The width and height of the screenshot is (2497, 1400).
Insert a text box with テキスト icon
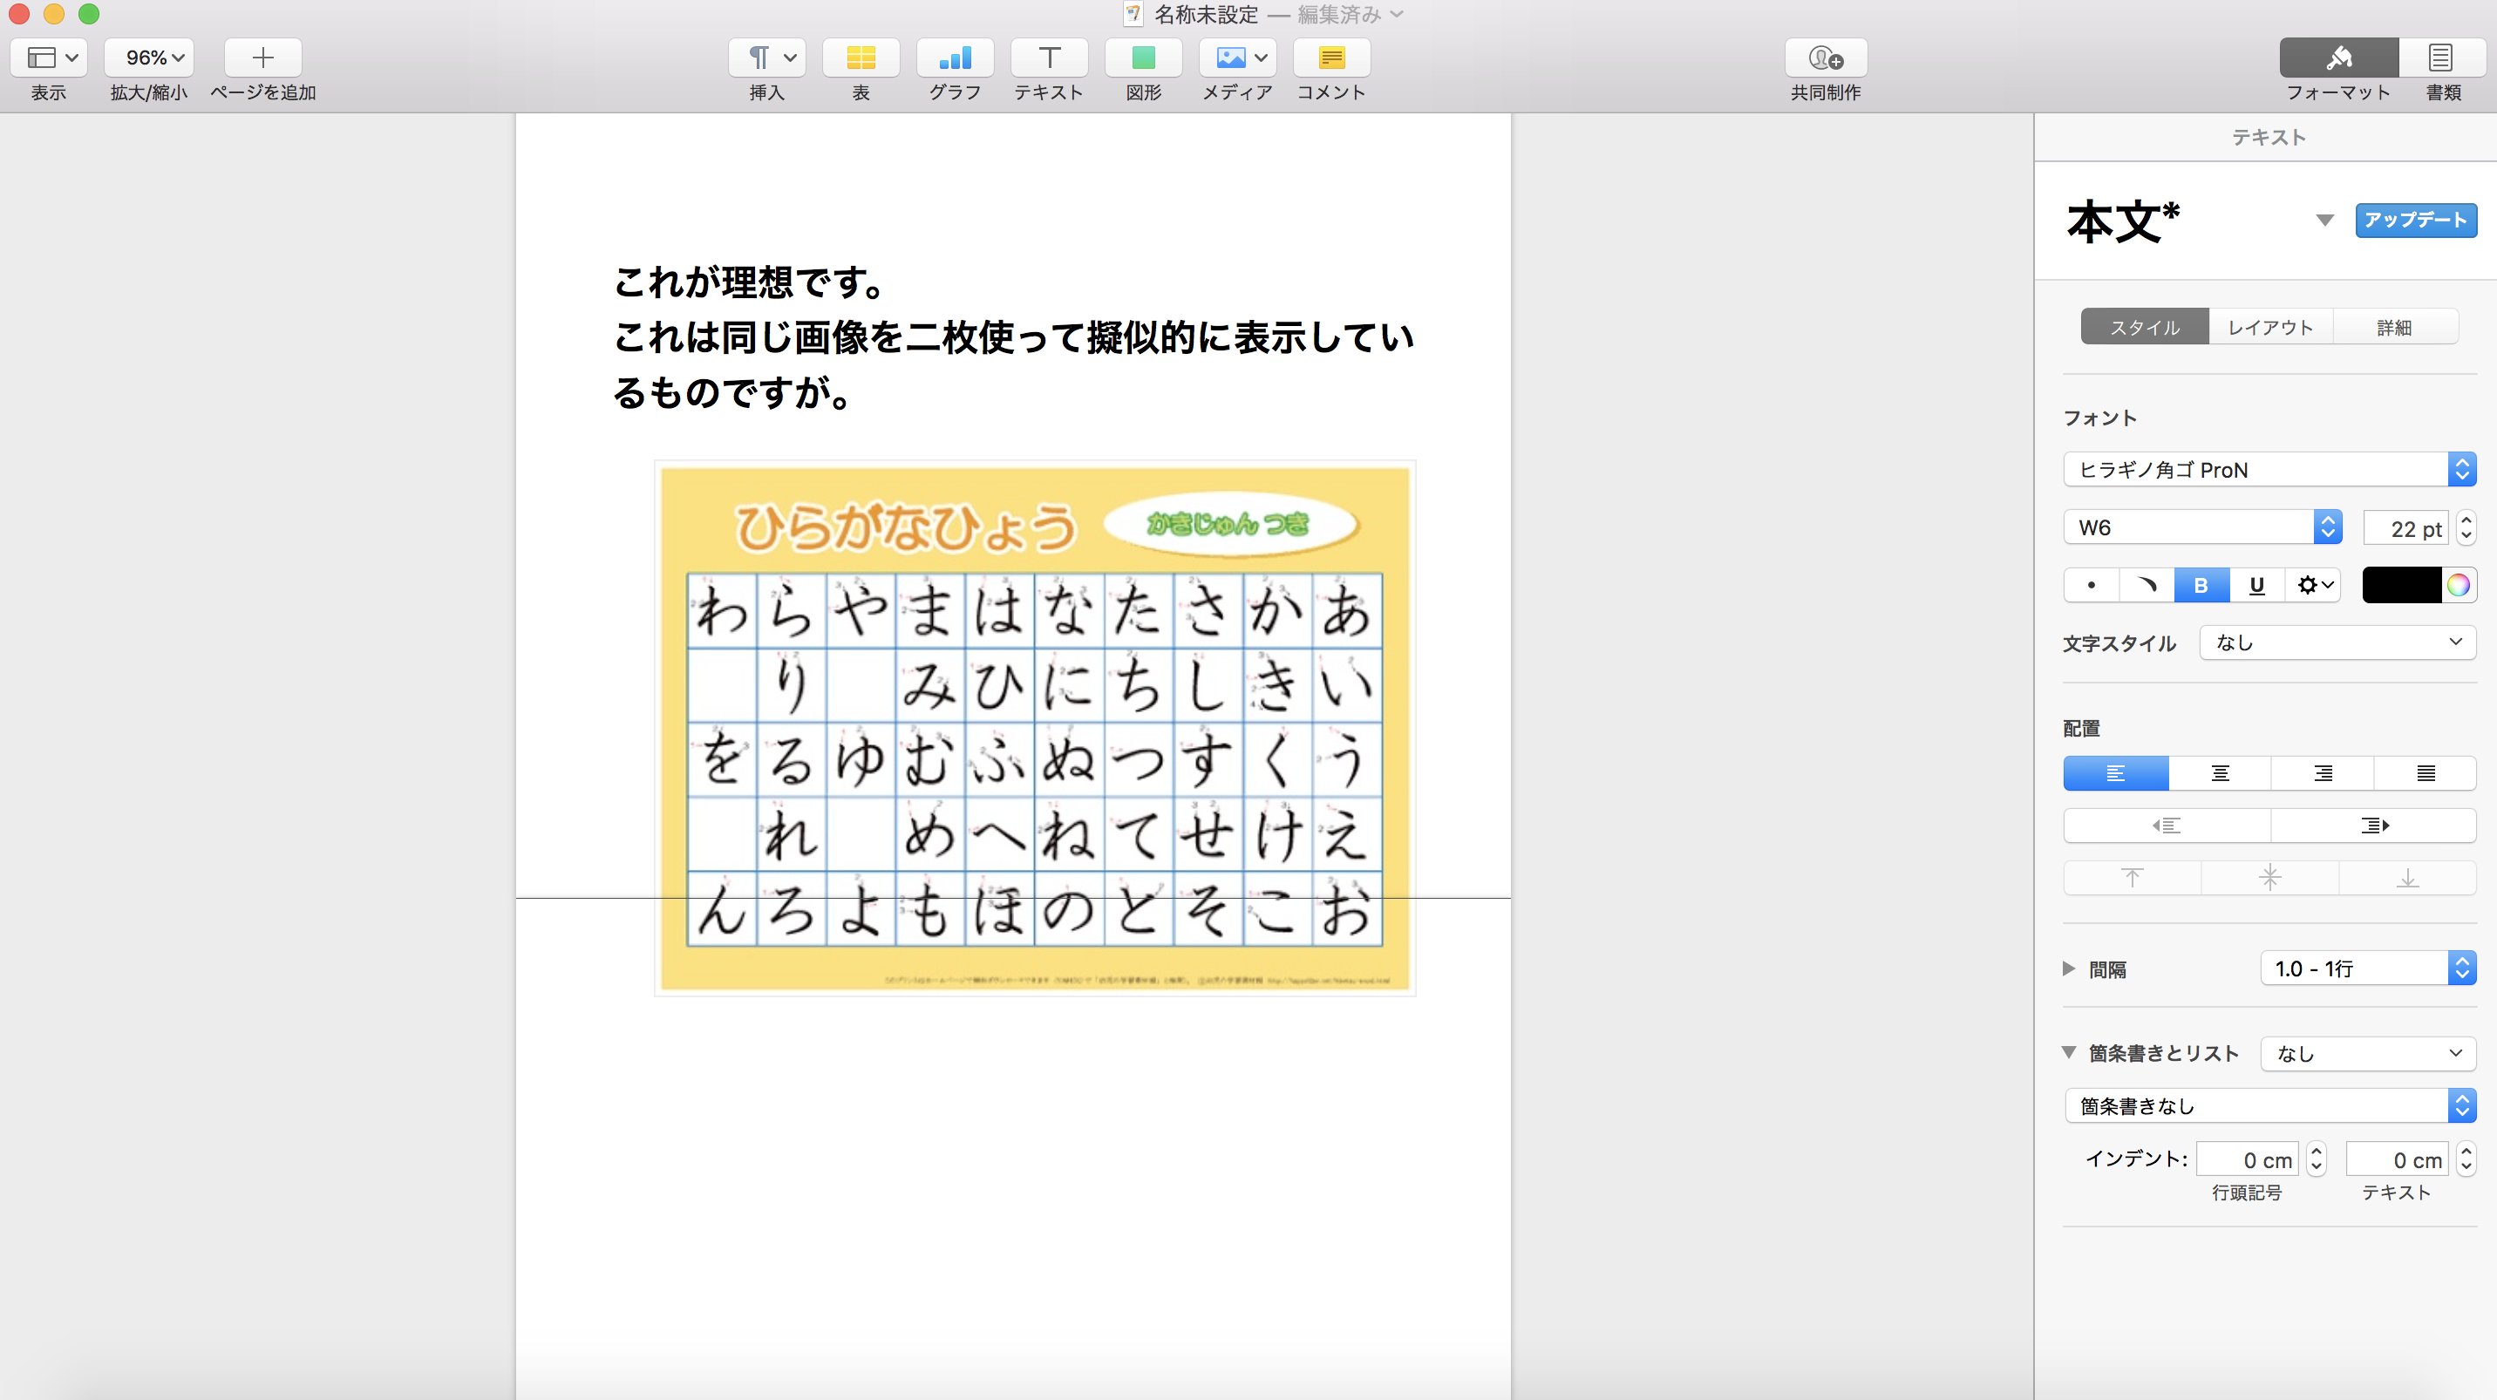(1048, 58)
